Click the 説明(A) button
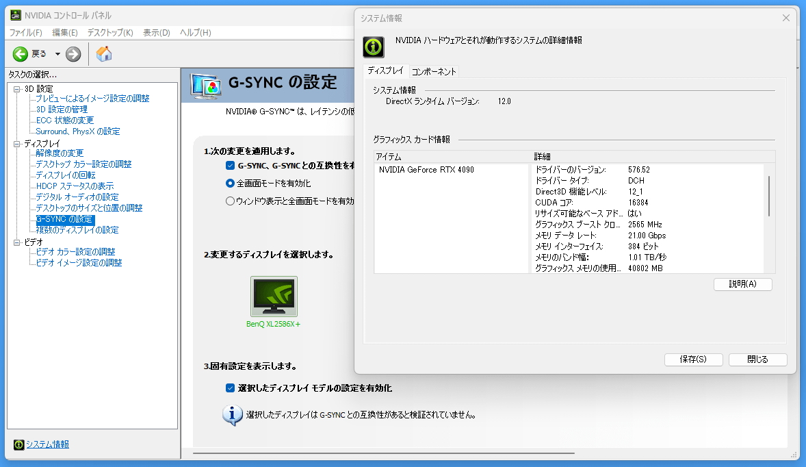Screen dimensions: 806x467 point(743,284)
